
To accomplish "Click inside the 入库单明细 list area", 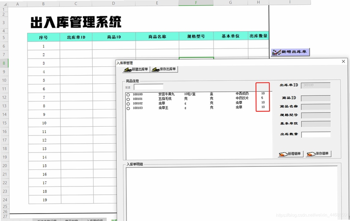I will coord(232,194).
